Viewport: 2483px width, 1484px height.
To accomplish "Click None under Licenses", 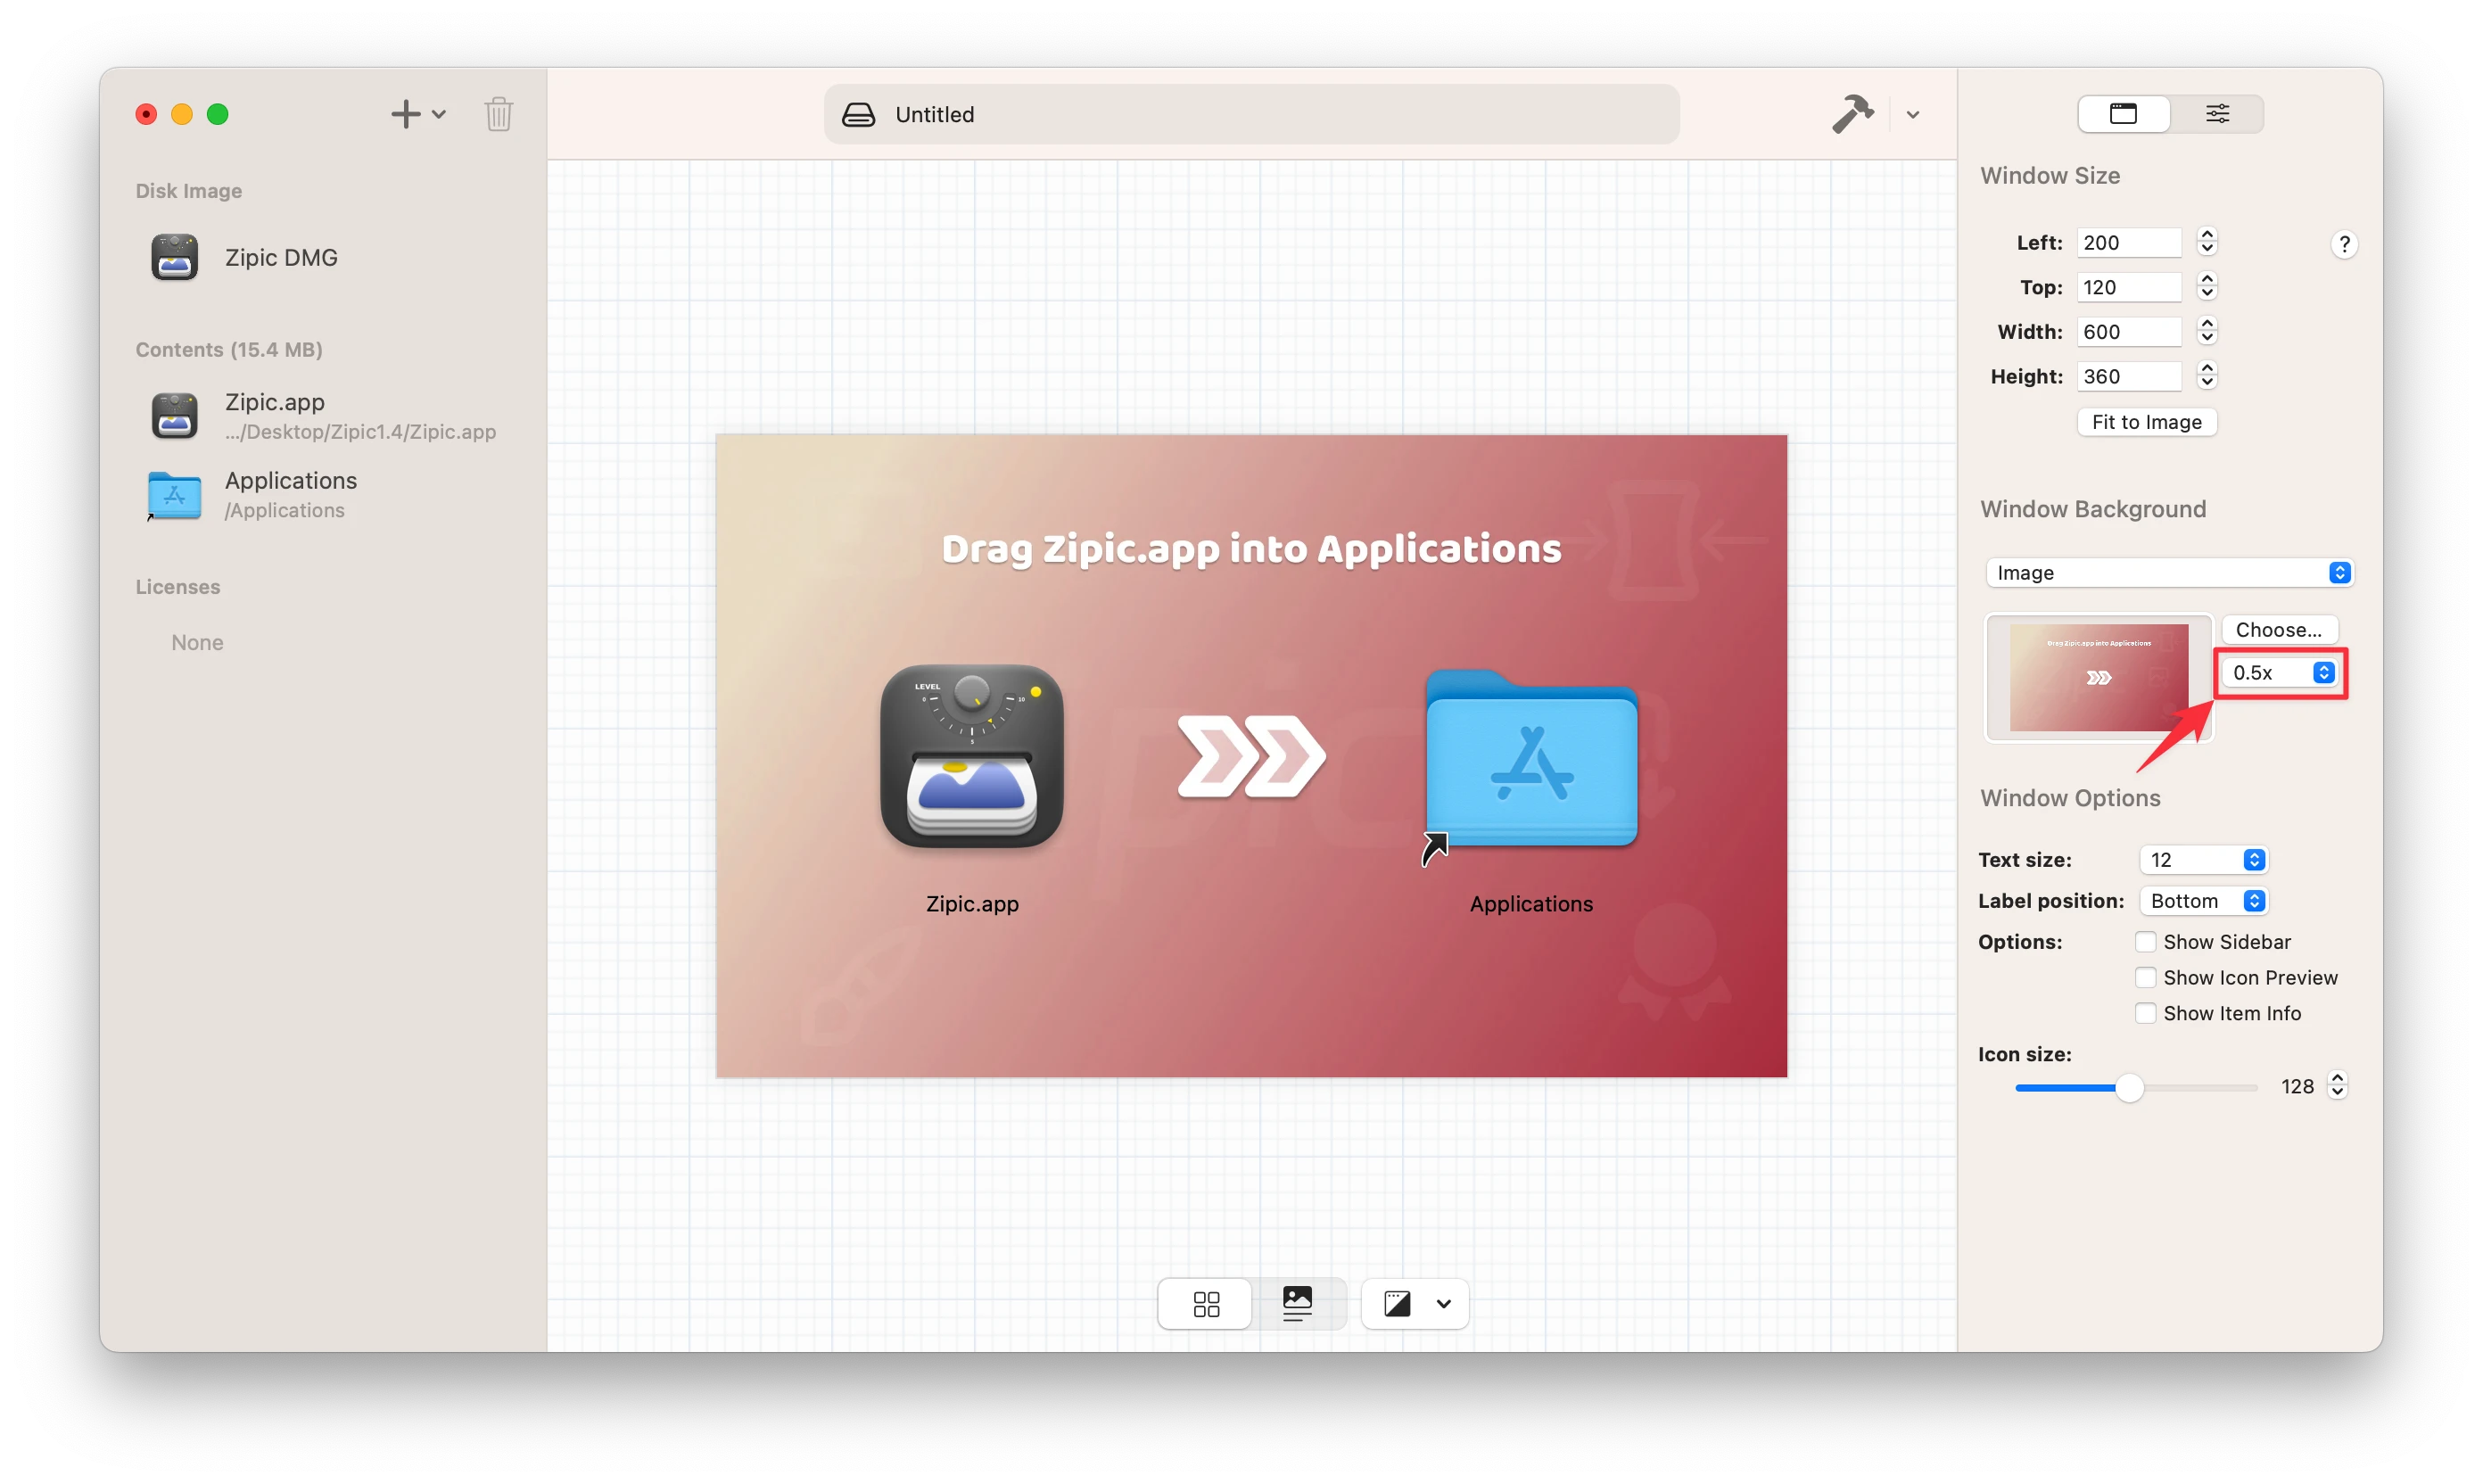I will click(197, 642).
